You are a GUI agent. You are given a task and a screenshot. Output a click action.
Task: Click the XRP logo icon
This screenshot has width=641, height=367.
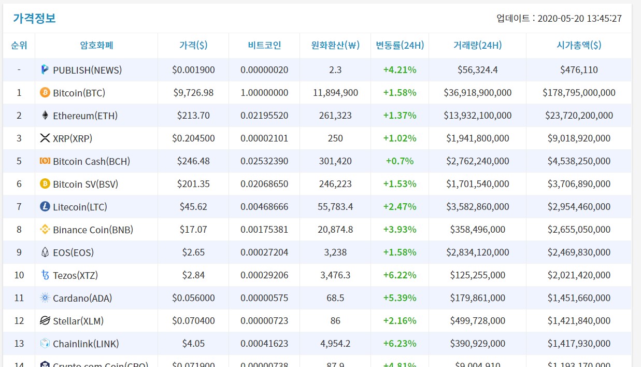pos(45,138)
